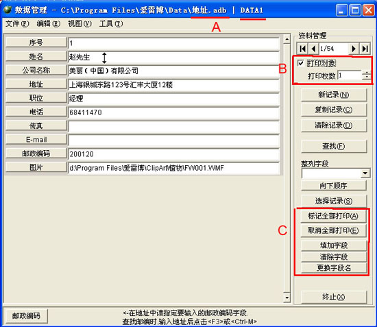The height and width of the screenshot is (327, 377).
Task: Click the phone field 68411470
Action: tap(174, 112)
